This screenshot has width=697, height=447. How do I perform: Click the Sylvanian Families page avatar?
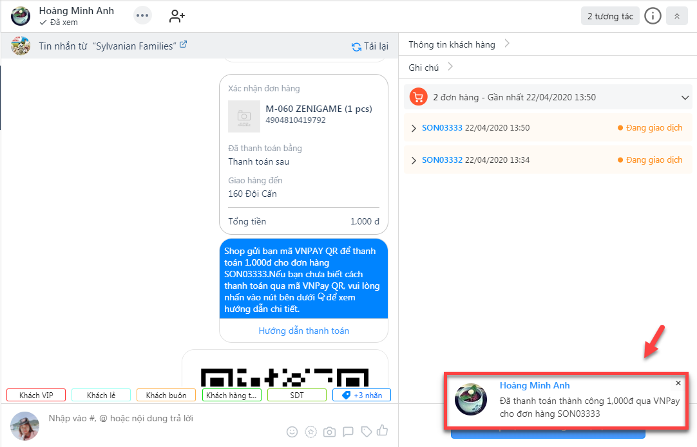[21, 46]
